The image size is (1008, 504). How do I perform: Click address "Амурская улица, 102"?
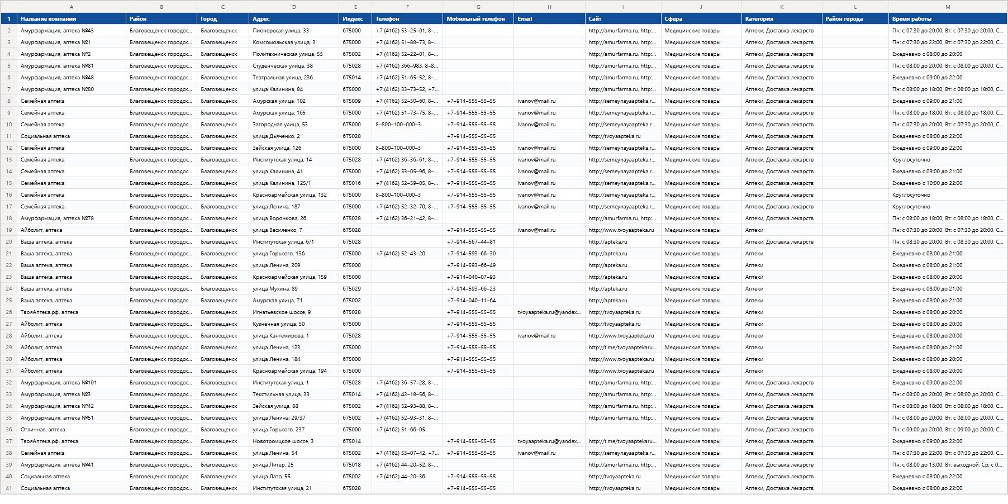[x=294, y=101]
